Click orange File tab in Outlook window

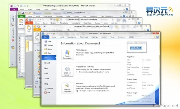coord(37,30)
